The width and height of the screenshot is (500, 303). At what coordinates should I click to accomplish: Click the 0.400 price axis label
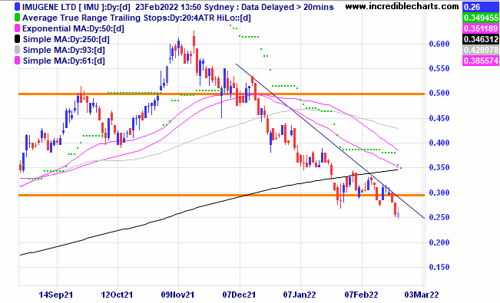(439, 143)
